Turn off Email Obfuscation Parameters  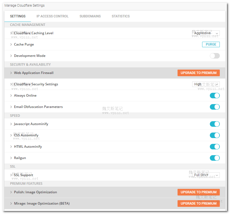[215, 107]
